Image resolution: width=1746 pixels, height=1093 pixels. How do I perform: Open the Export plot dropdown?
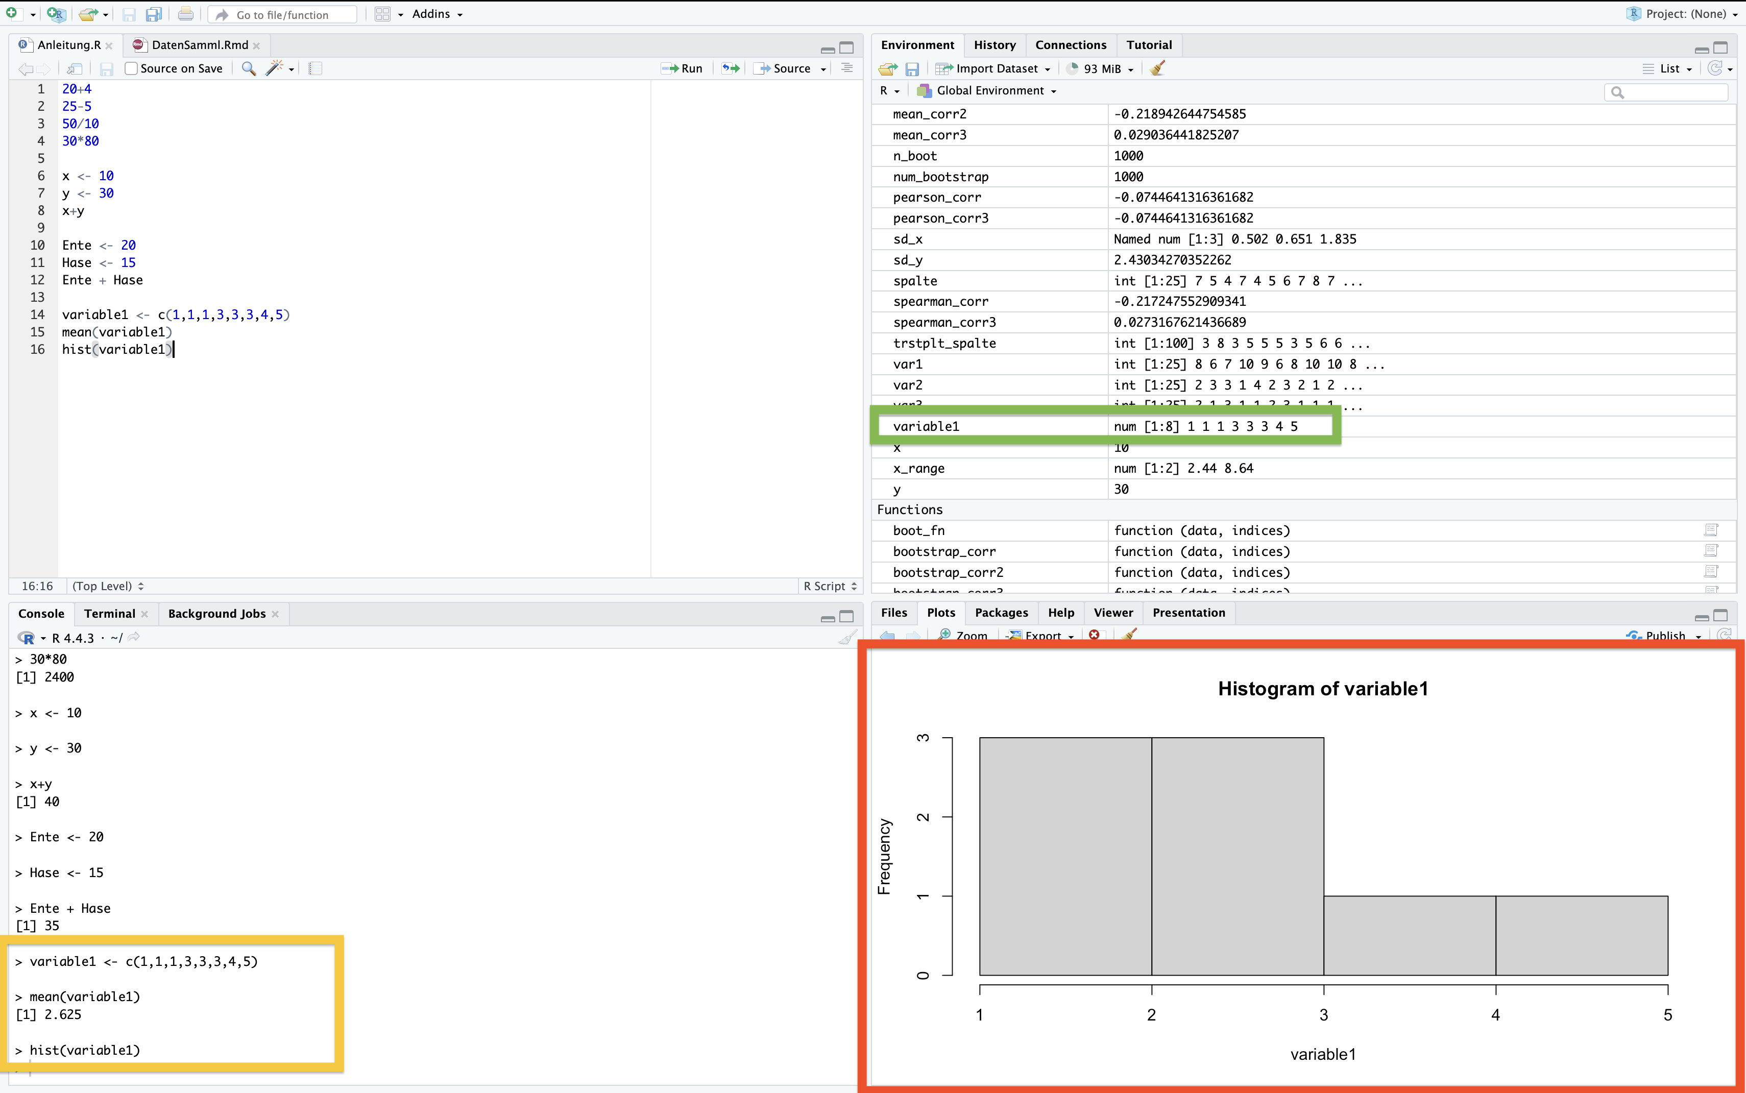click(1040, 636)
